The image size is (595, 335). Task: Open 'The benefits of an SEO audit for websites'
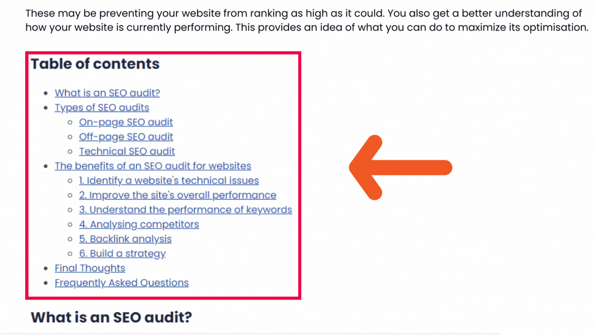click(153, 166)
